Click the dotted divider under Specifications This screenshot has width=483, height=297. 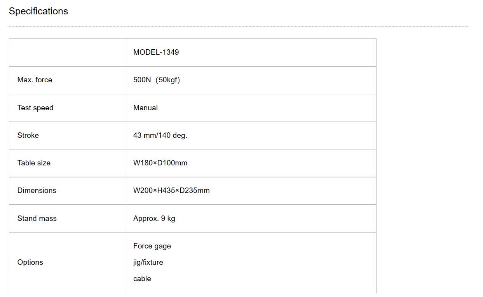tap(239, 27)
